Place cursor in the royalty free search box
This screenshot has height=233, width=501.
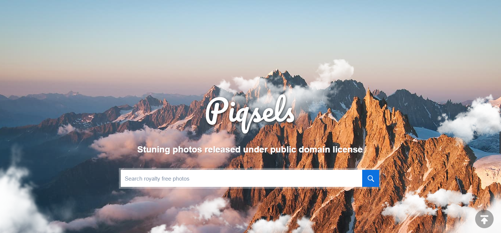[241, 179]
